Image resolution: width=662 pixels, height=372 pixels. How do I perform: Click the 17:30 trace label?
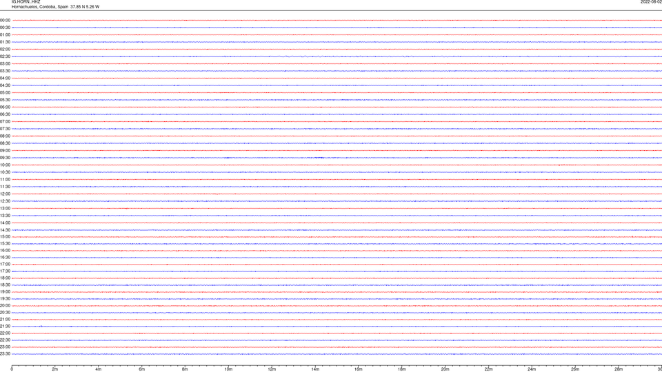[5, 271]
